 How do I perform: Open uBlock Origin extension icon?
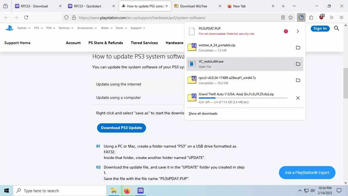tap(322, 17)
